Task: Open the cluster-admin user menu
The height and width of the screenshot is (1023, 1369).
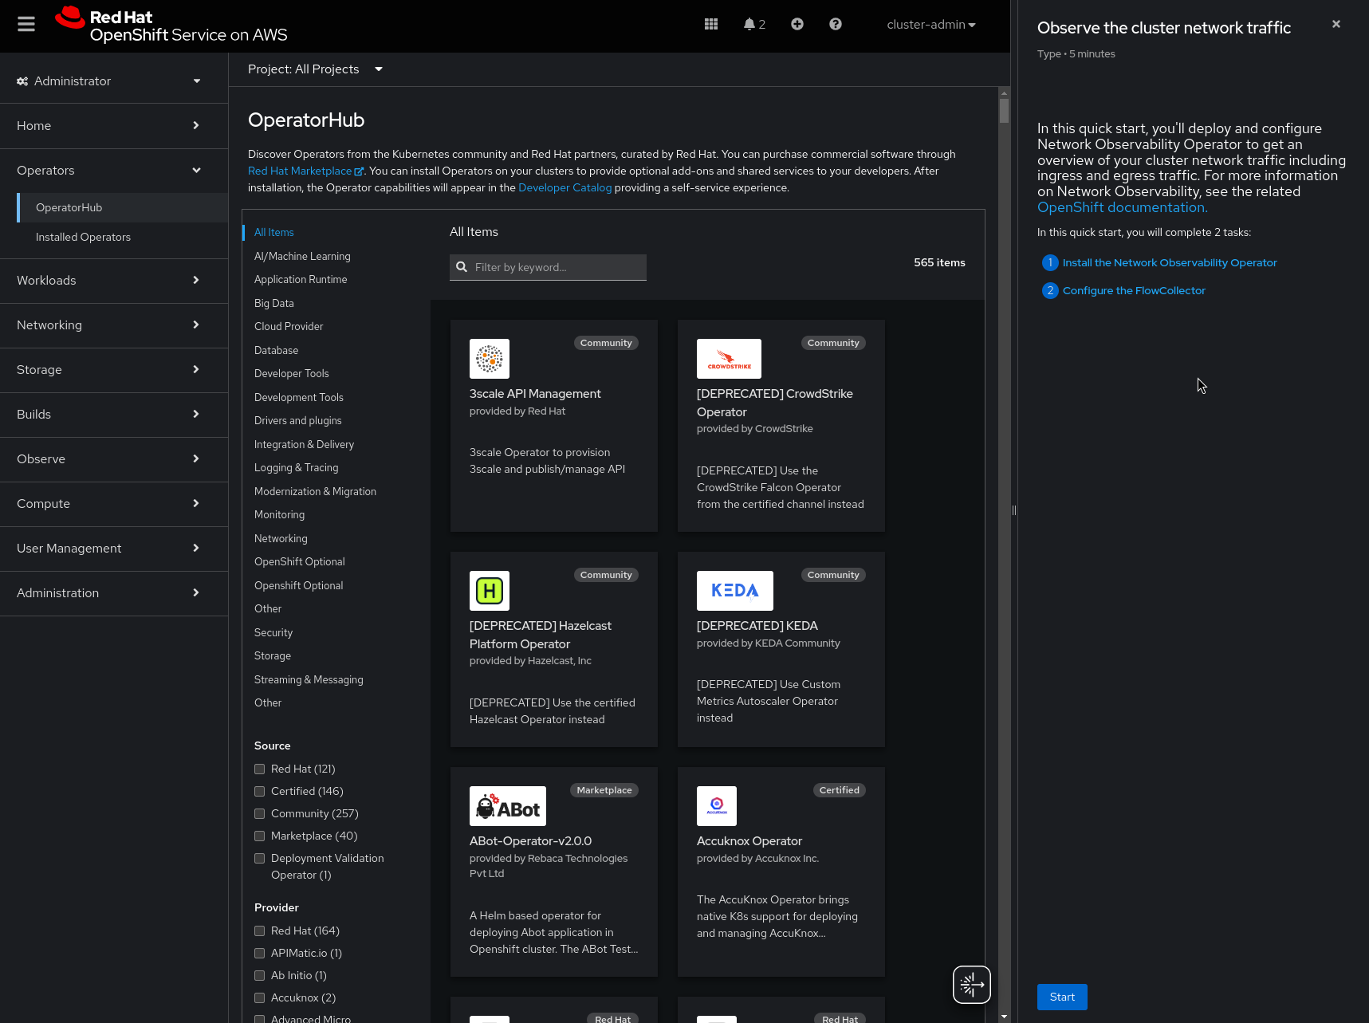Action: (x=931, y=25)
